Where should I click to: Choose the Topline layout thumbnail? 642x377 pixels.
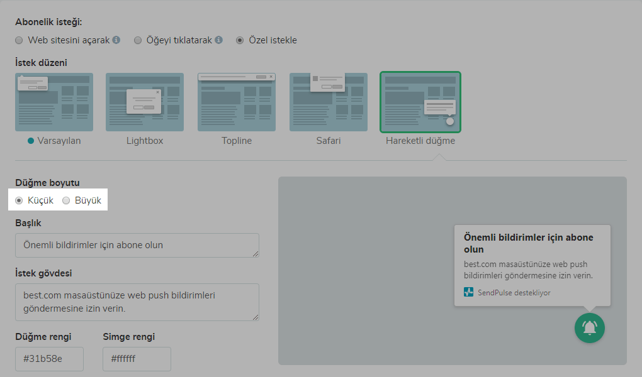pyautogui.click(x=237, y=102)
